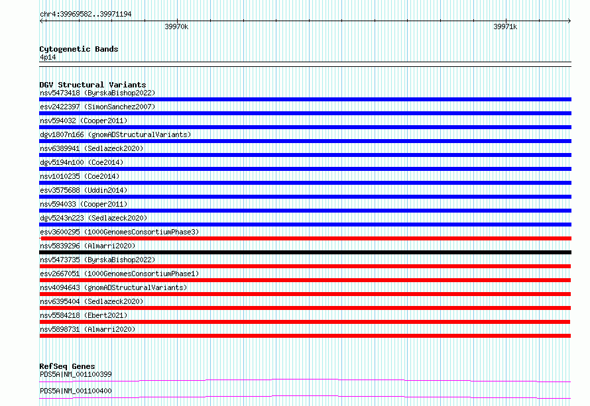Screen dimensions: 590x406
Task: Click the 39971k ruler tick label
Action: [505, 26]
